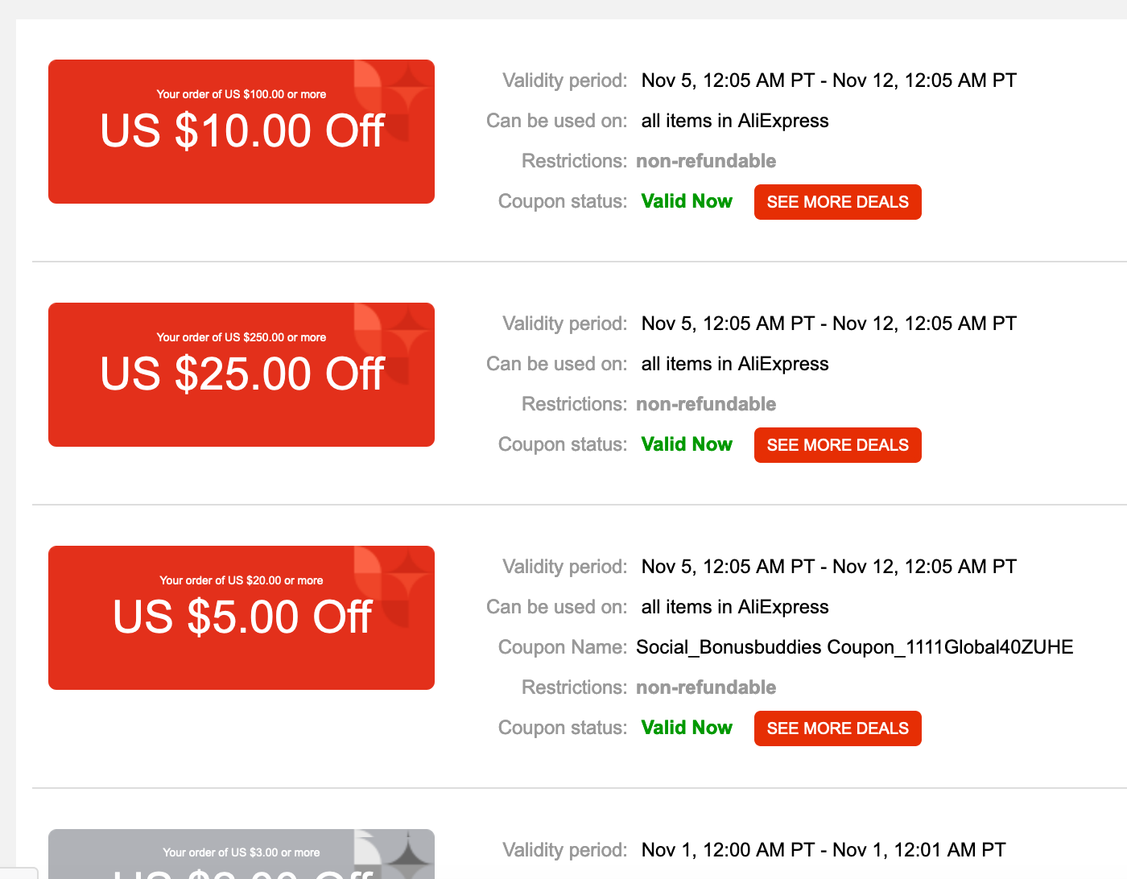Select the US $5.00 Off coupon card
This screenshot has height=879, width=1127.
(242, 617)
